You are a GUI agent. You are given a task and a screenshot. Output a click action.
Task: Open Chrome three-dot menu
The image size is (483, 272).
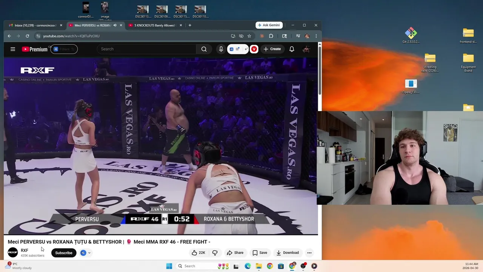[316, 36]
